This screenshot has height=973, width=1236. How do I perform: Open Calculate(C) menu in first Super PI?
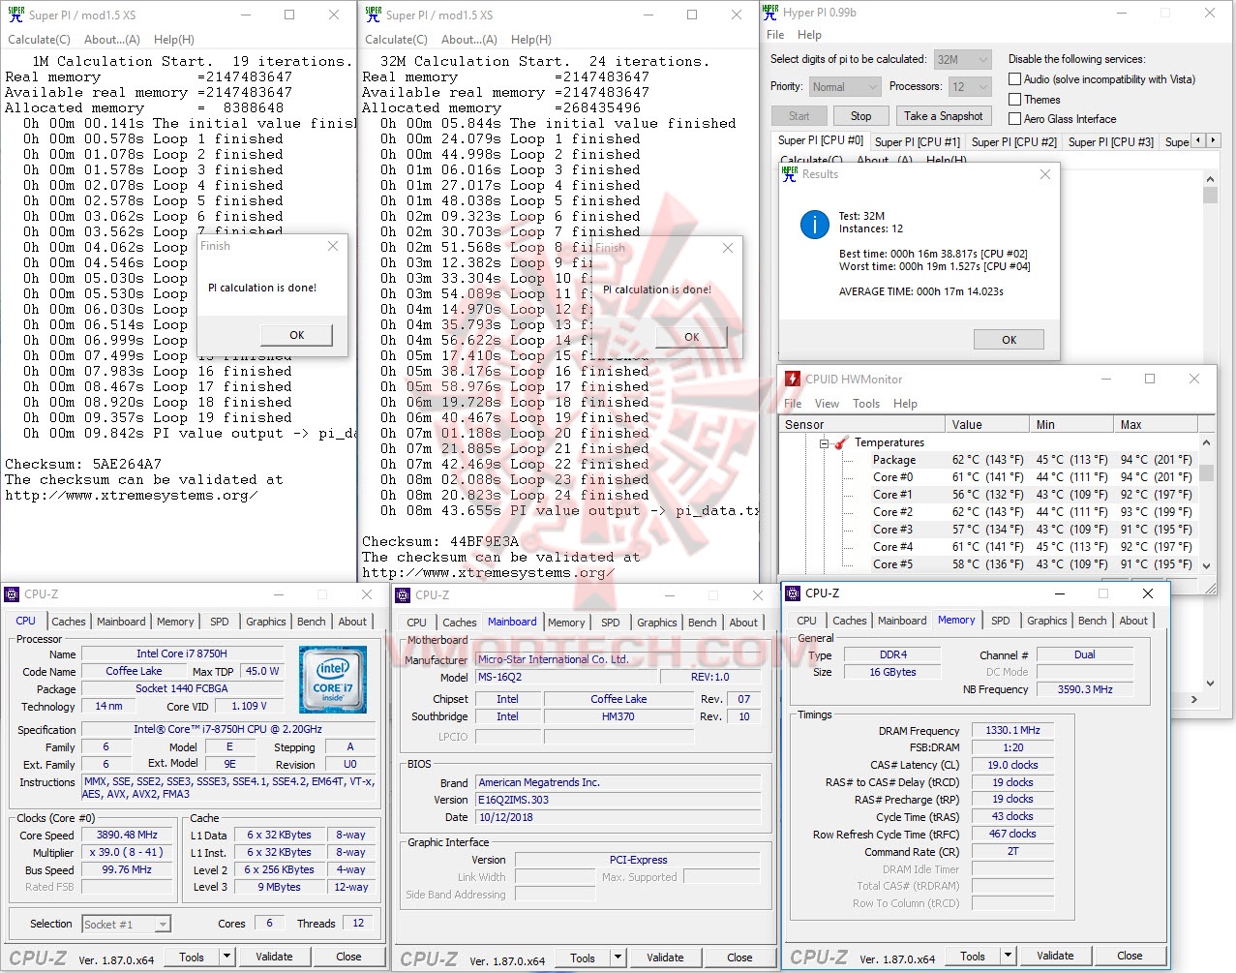tap(40, 40)
